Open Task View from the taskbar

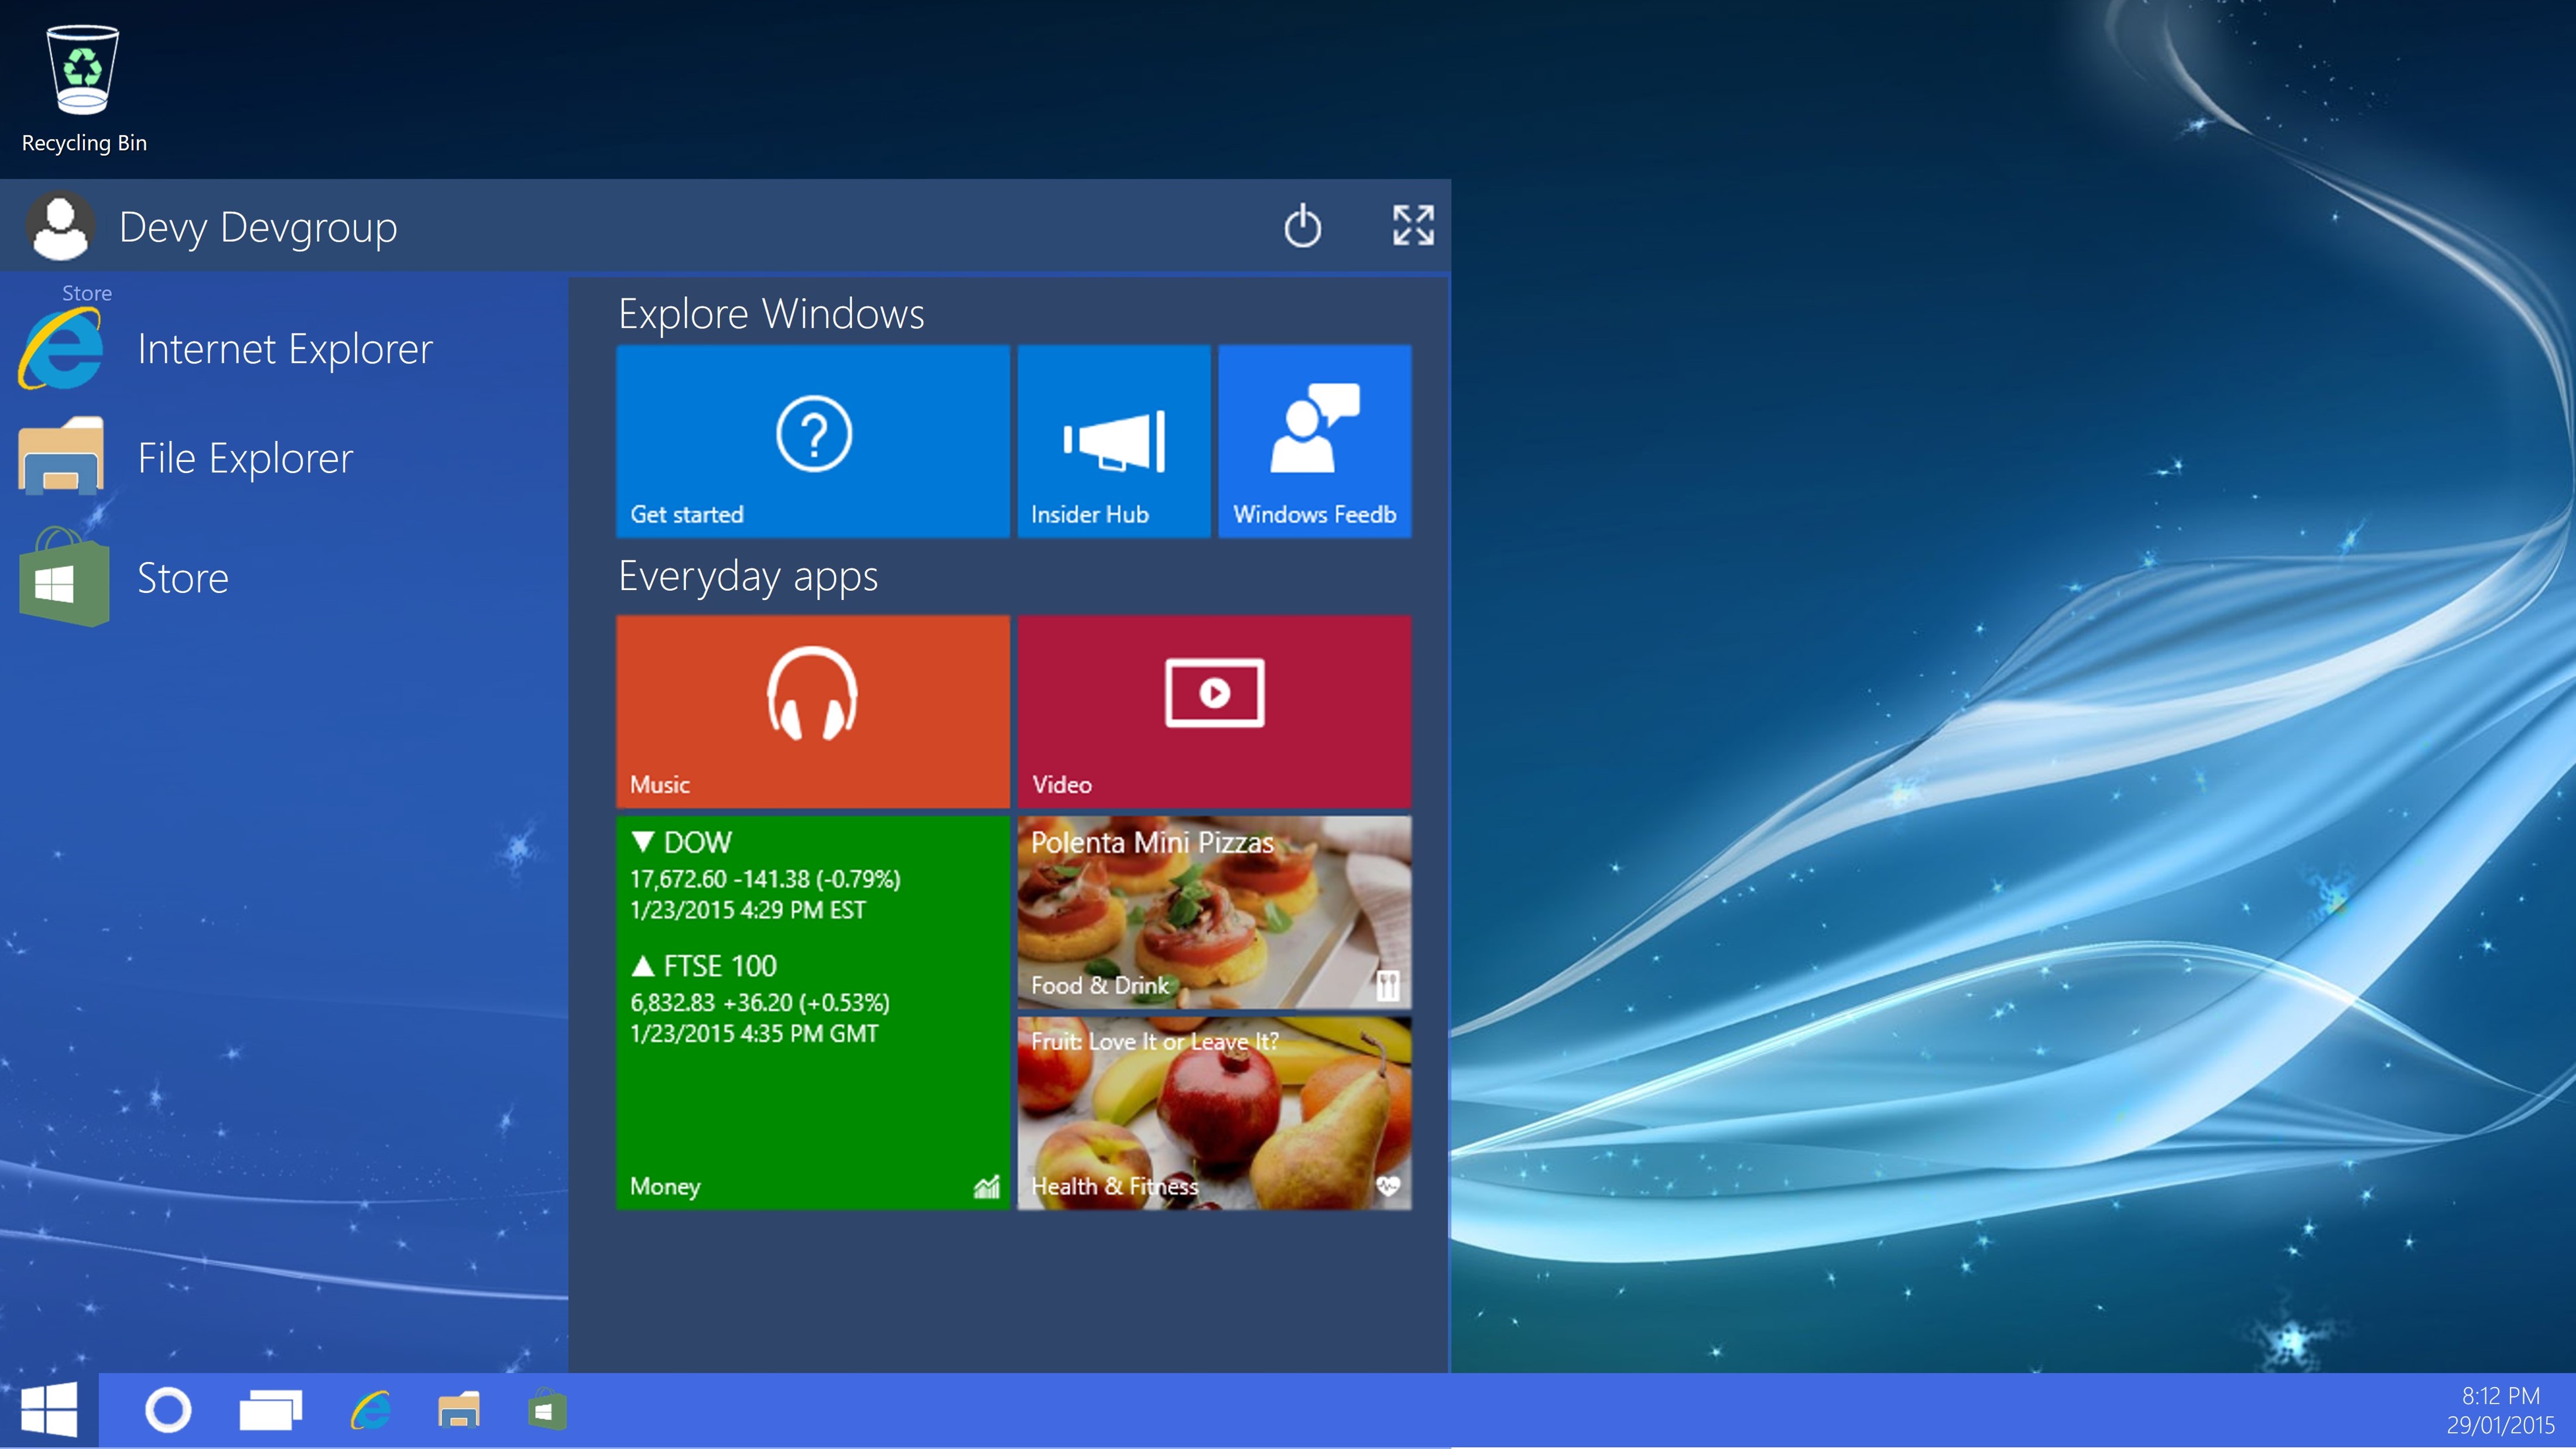click(x=270, y=1410)
